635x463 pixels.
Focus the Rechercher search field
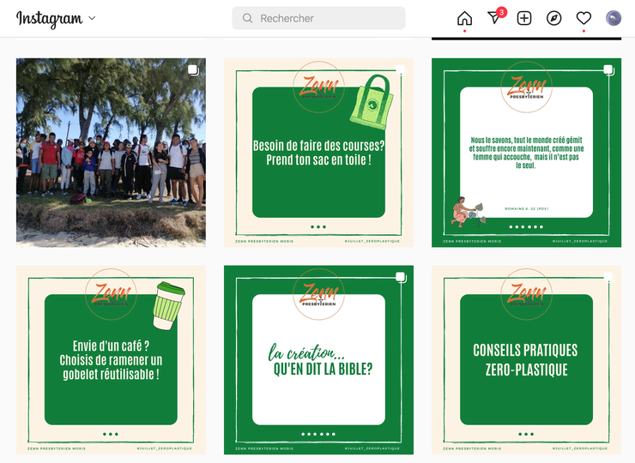[326, 18]
